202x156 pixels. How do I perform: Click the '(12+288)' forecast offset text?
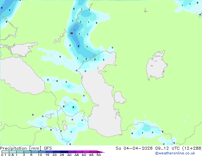pyautogui.click(x=192, y=148)
